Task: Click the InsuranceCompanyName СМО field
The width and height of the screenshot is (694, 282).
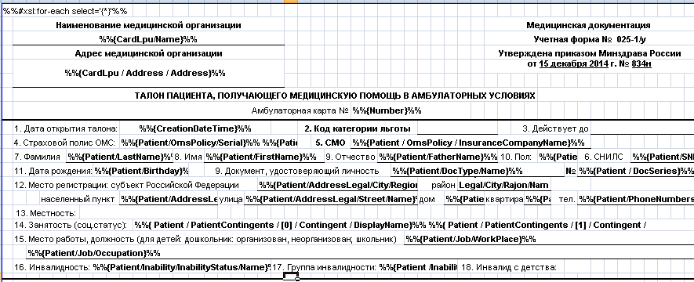Action: coord(471,143)
